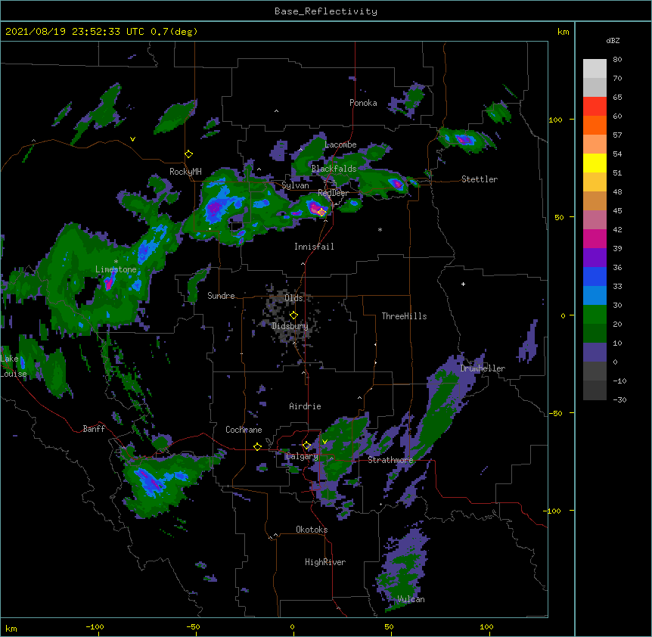
Task: Click the 65 value in the dBZ legend
Action: point(617,97)
